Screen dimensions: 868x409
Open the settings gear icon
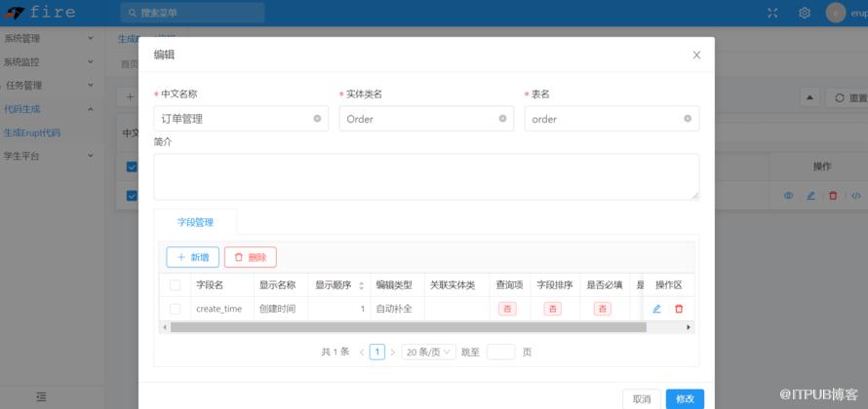pyautogui.click(x=805, y=13)
